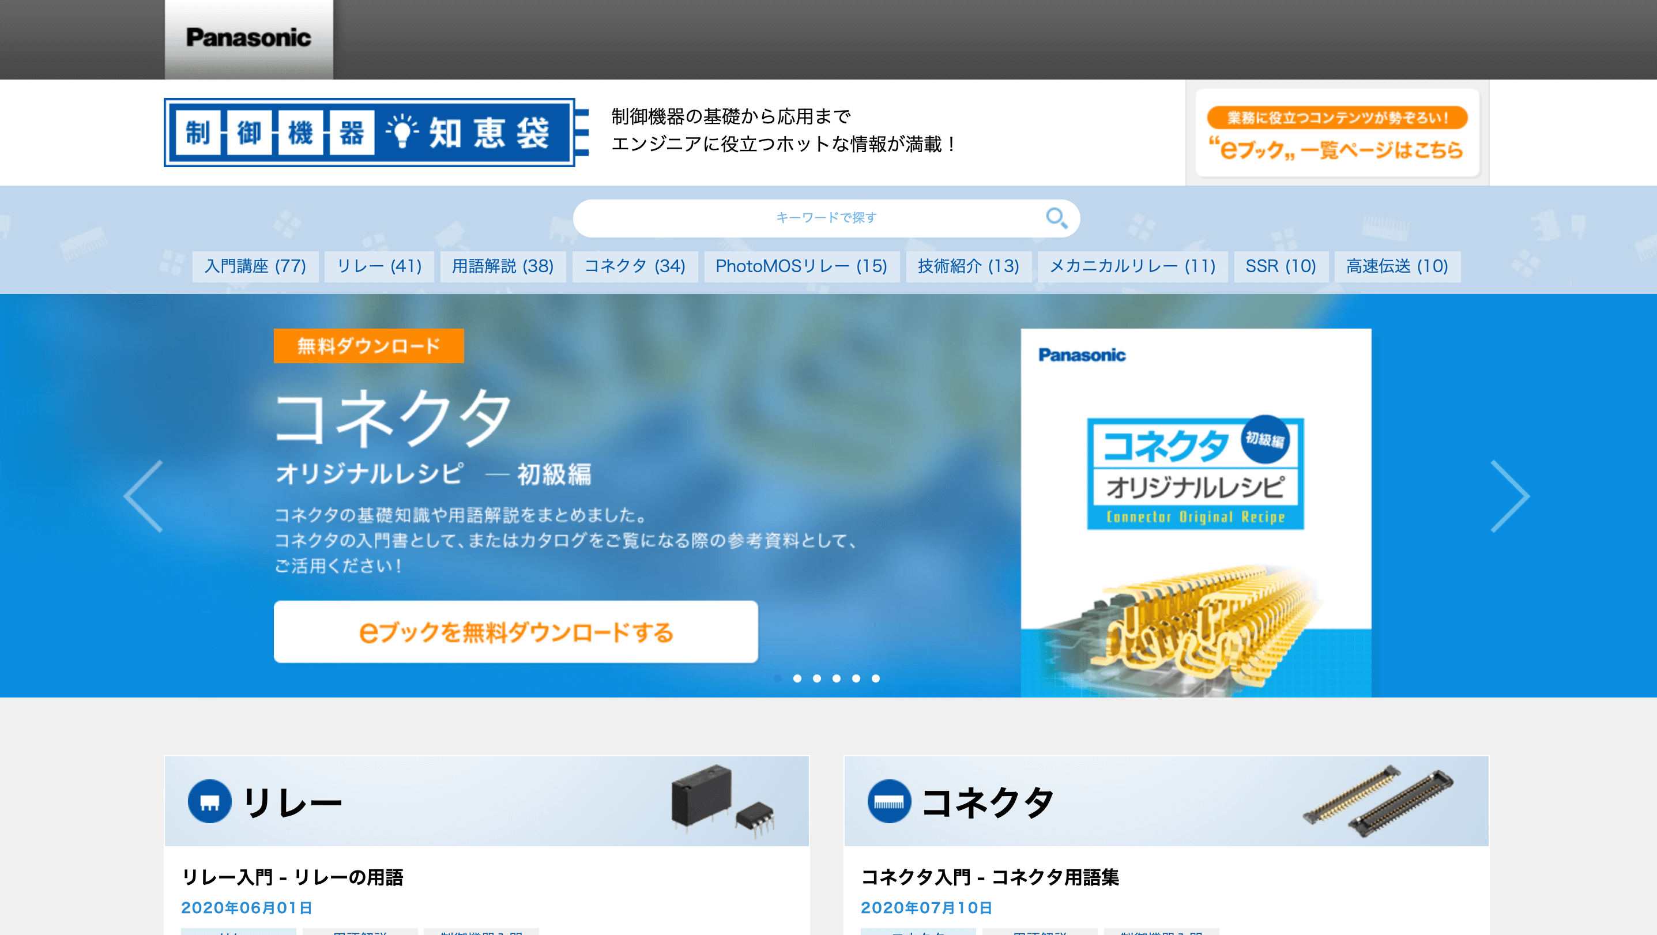
Task: Click the リレー category heading
Action: (x=292, y=802)
